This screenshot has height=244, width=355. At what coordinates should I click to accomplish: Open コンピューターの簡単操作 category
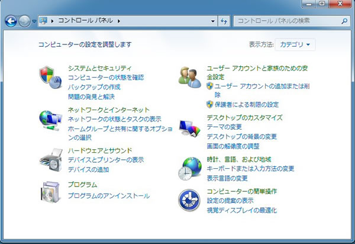241,191
